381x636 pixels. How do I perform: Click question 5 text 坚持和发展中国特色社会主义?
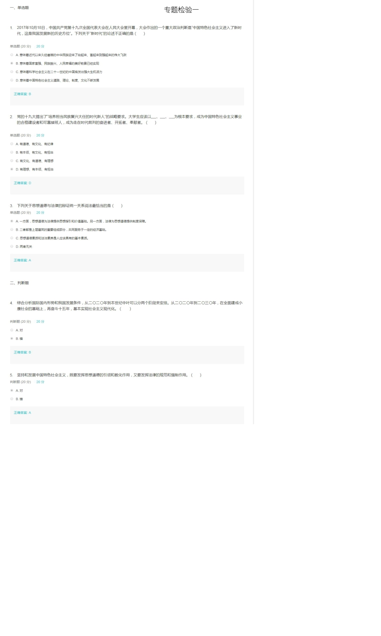[x=109, y=375]
